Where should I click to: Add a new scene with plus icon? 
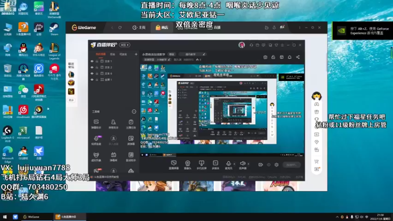coord(136,54)
